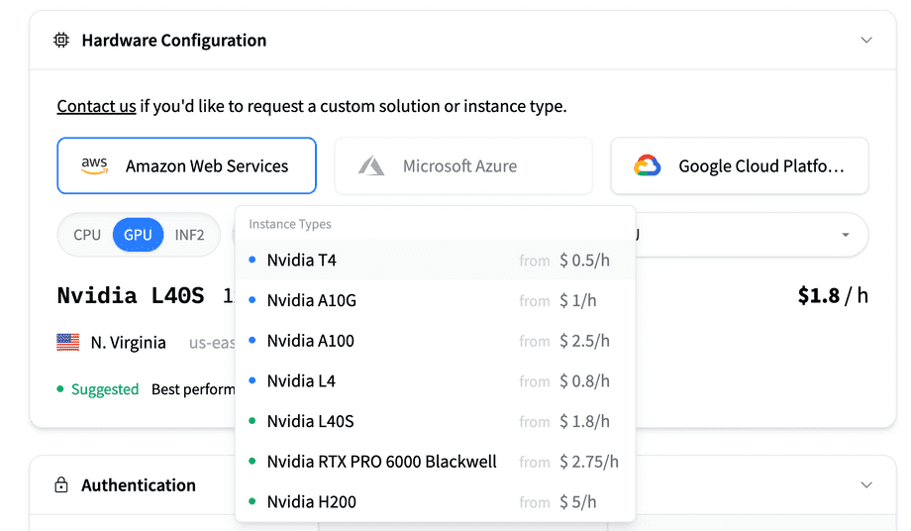The image size is (911, 531).
Task: Click the Google Cloud logo icon
Action: tap(648, 165)
